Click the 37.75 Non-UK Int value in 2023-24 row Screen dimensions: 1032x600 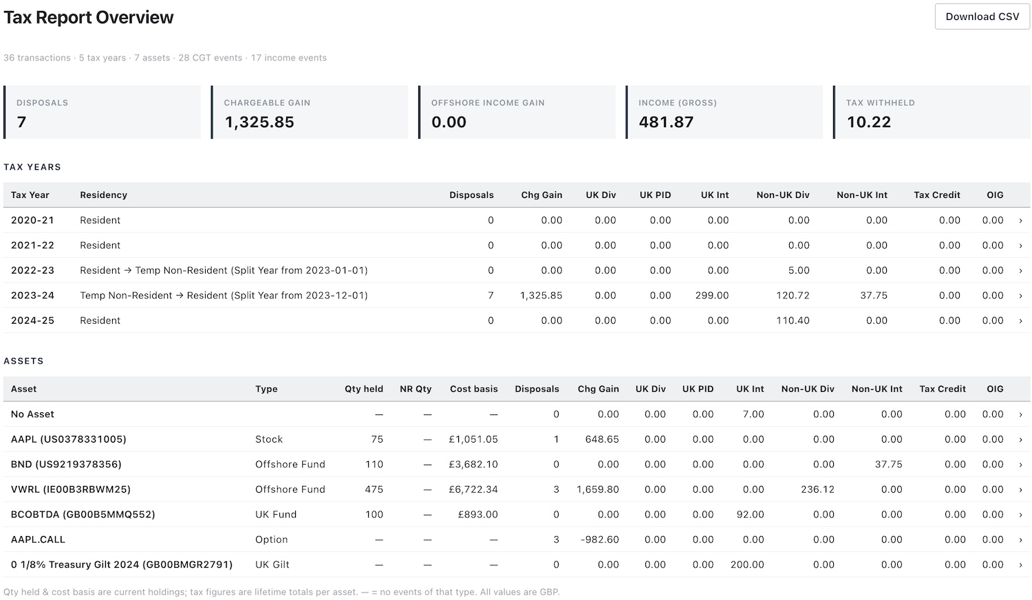click(x=874, y=296)
